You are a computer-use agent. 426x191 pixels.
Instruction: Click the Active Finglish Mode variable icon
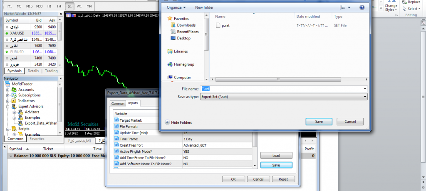click(x=116, y=152)
